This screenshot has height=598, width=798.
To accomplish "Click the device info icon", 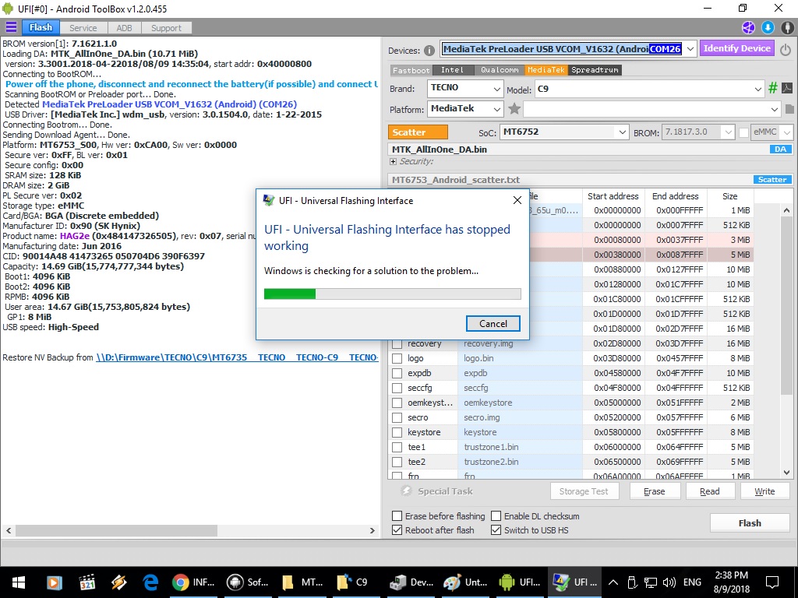I will point(429,51).
